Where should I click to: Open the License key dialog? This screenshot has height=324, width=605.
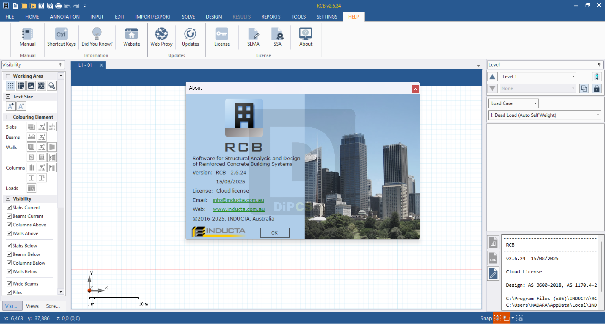[x=222, y=37]
